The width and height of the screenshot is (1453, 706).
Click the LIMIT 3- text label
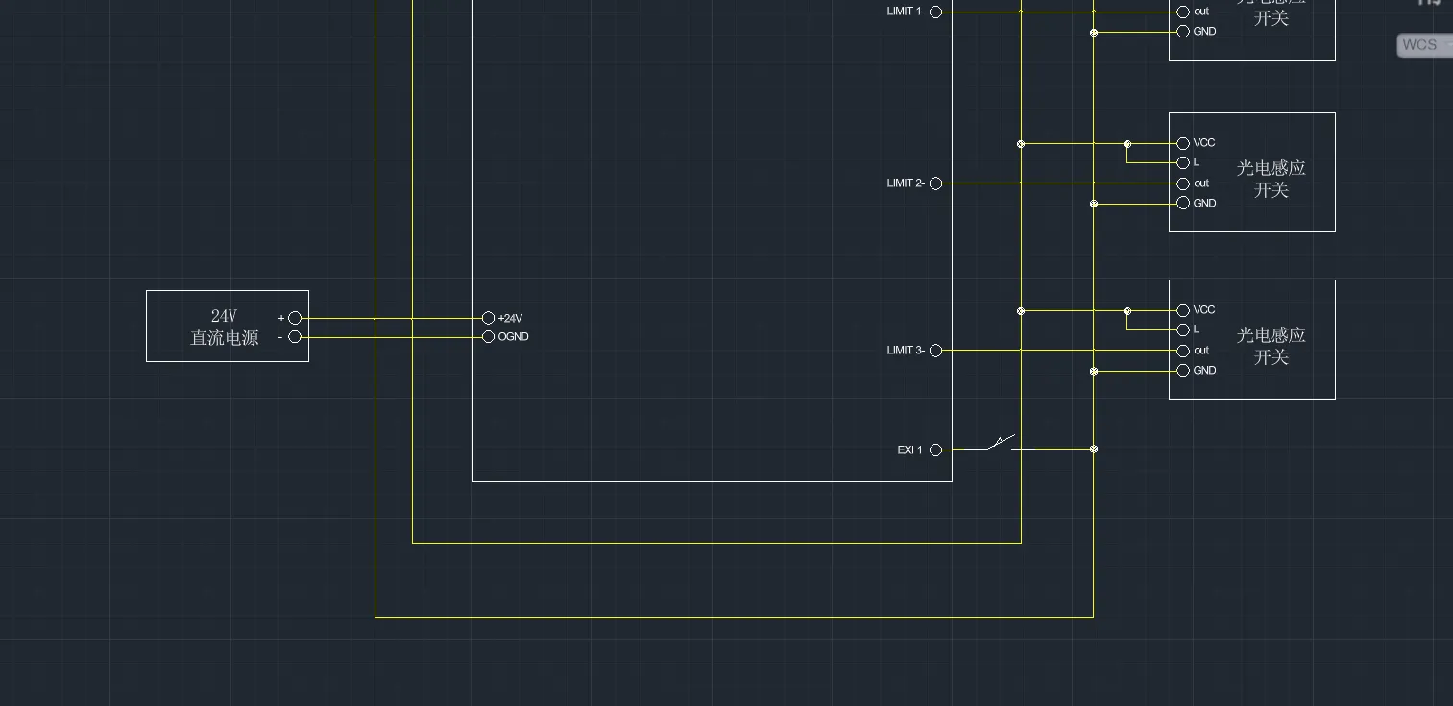point(906,351)
